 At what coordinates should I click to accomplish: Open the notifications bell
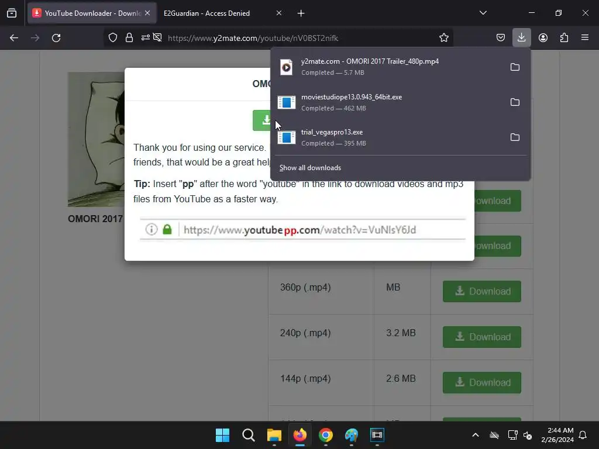click(583, 435)
